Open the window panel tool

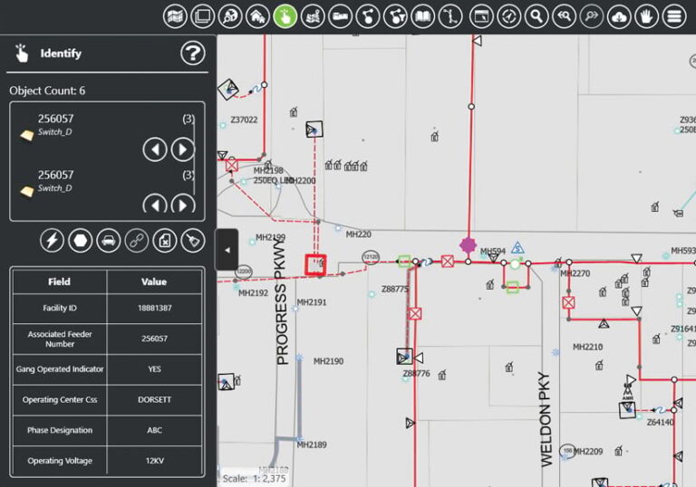(481, 16)
